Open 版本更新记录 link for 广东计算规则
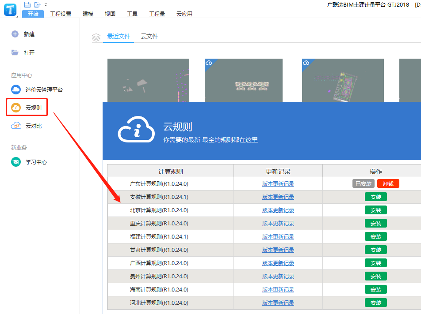The image size is (421, 314). point(278,183)
